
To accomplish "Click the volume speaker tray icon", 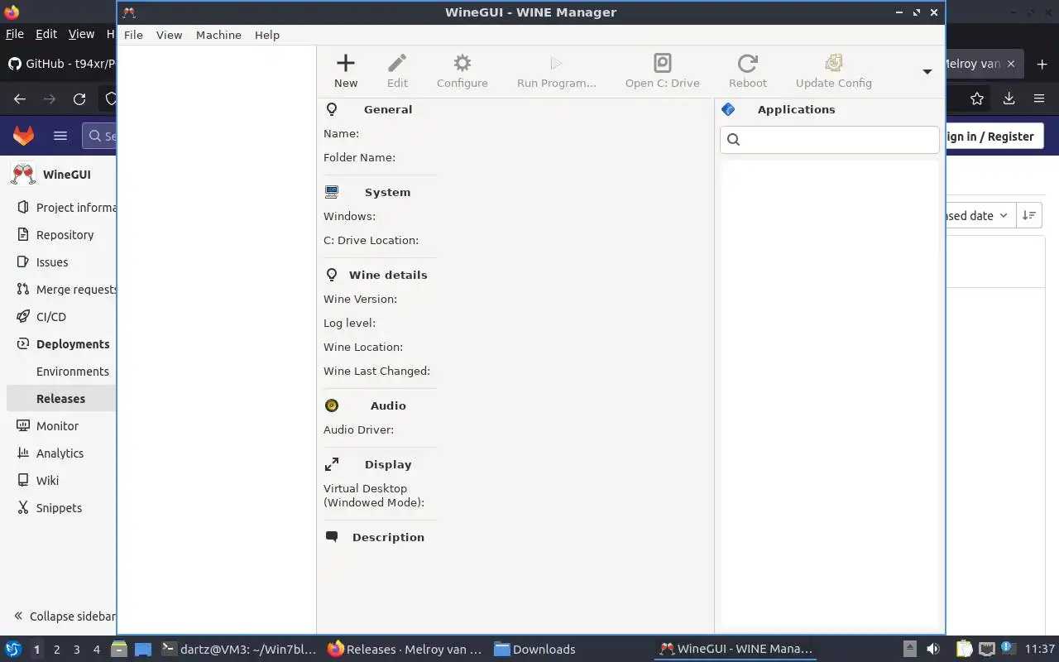I will [932, 650].
